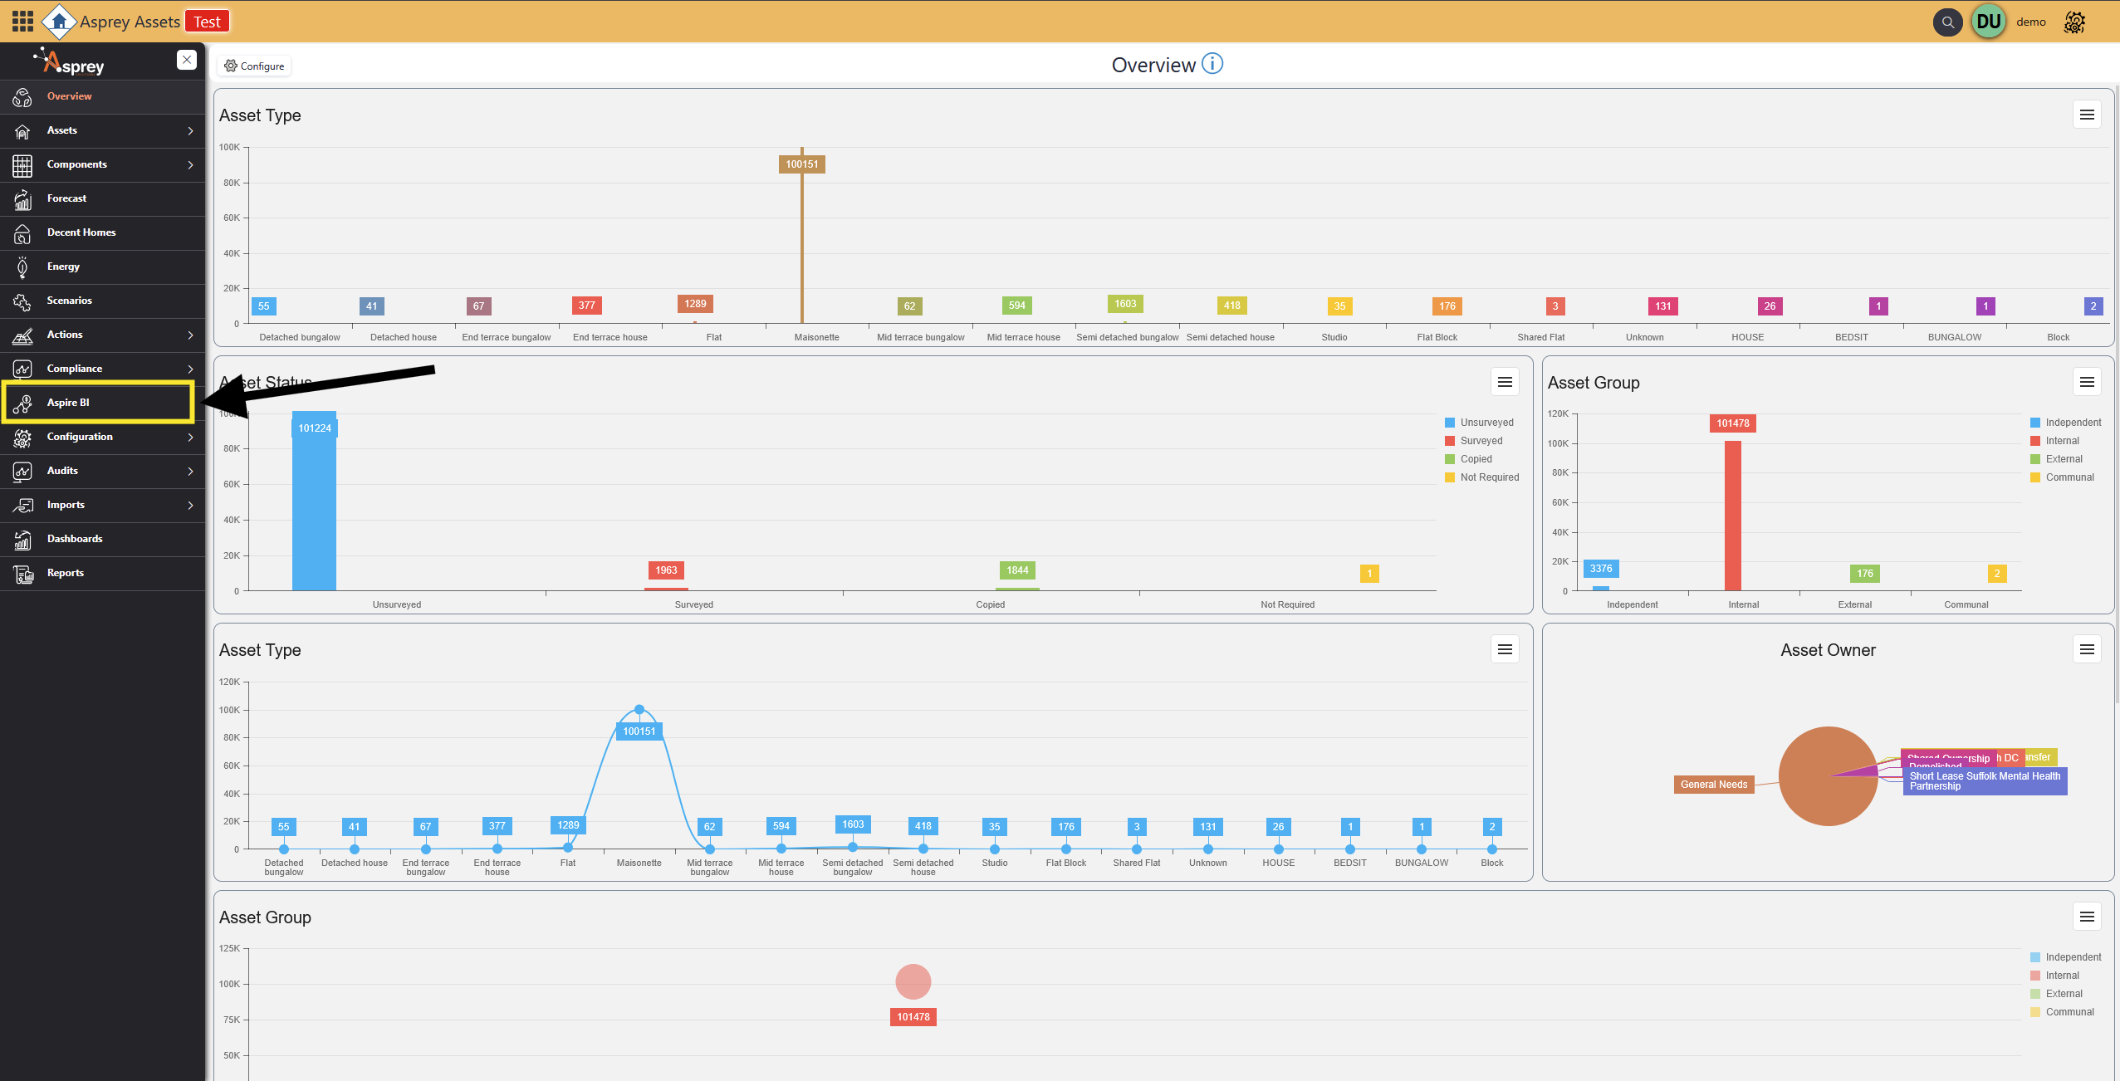Click the home logo icon
This screenshot has height=1081, width=2120.
tap(59, 22)
